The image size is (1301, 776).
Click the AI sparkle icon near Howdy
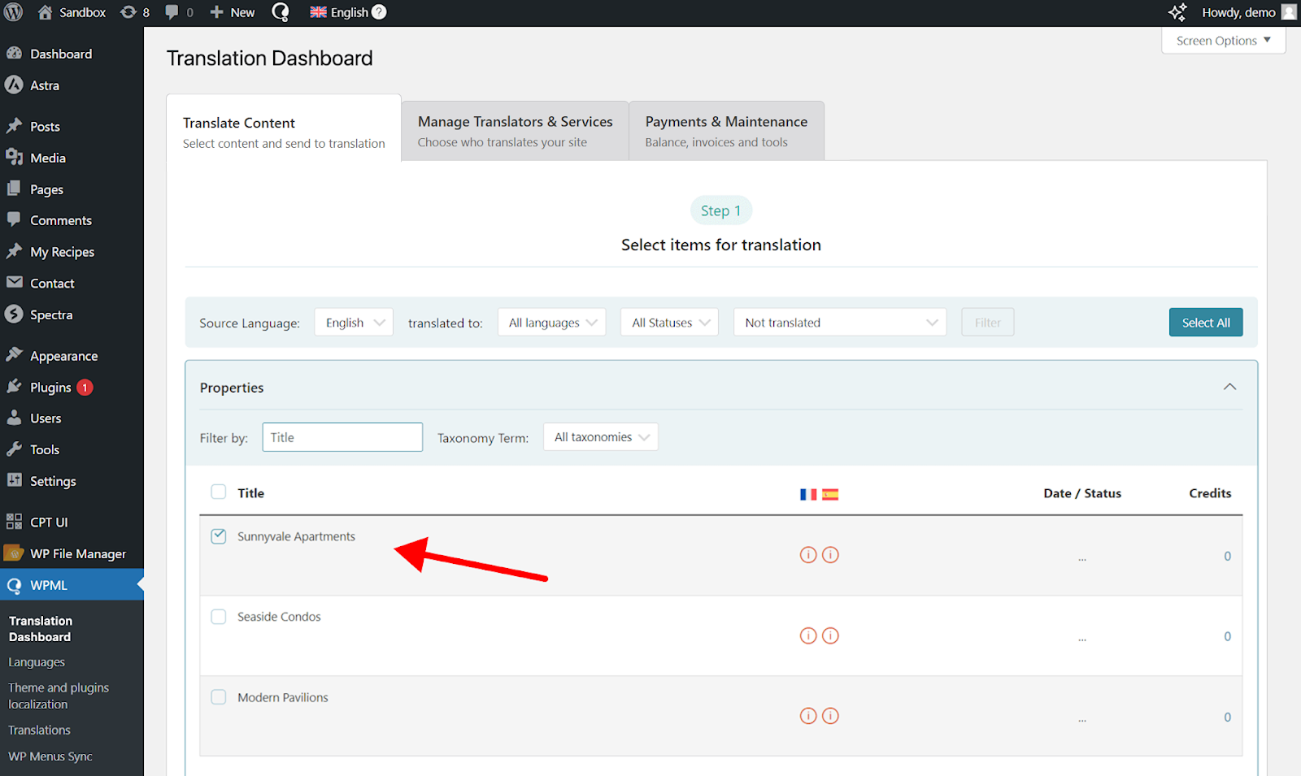pos(1177,12)
